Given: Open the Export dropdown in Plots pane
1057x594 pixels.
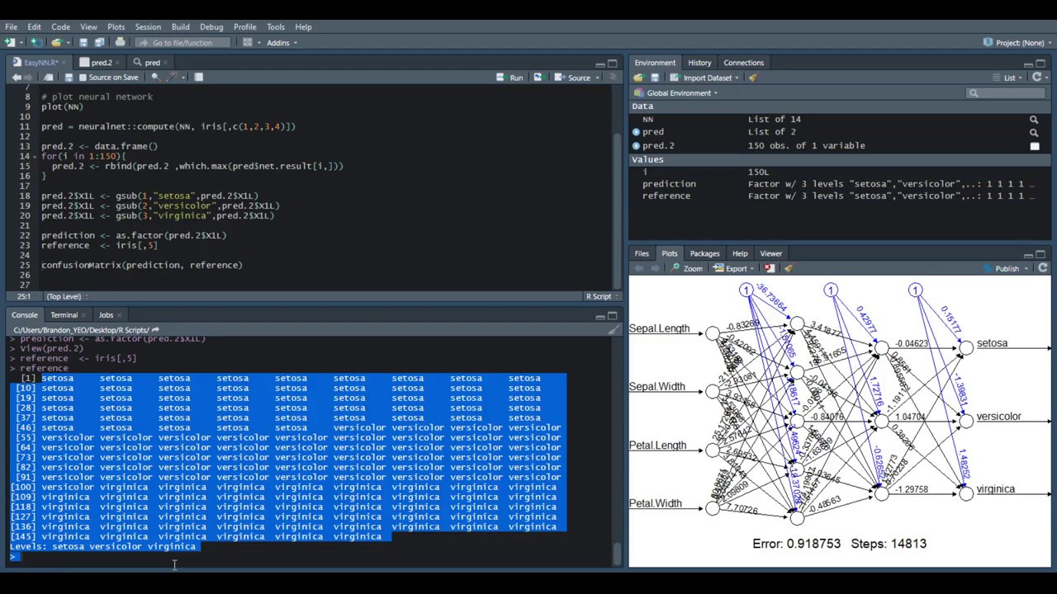Looking at the screenshot, I should 735,268.
